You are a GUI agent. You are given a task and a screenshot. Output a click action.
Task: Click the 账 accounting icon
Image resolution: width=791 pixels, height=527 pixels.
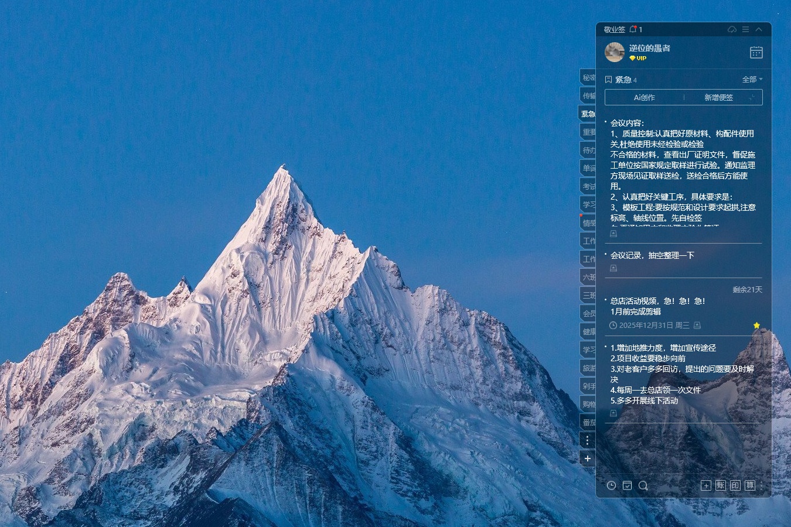point(720,485)
